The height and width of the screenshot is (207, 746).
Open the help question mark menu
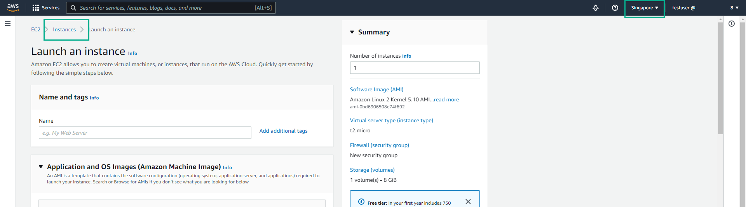[615, 8]
